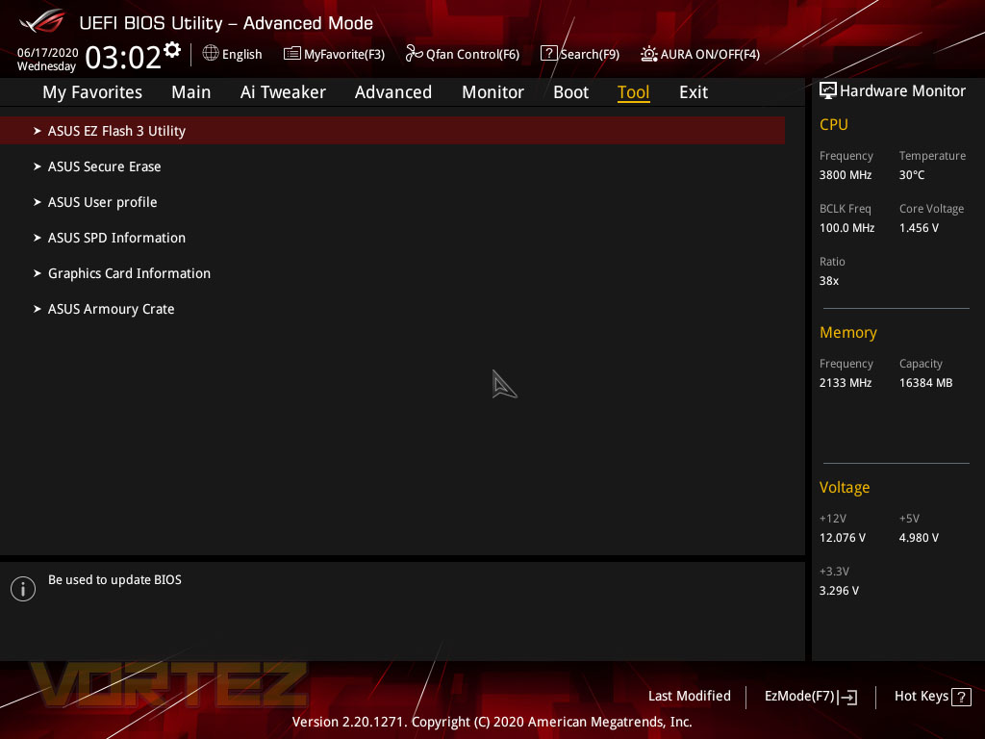Open ASUS Secure Erase entry
Image resolution: width=985 pixels, height=739 pixels.
pyautogui.click(x=104, y=166)
